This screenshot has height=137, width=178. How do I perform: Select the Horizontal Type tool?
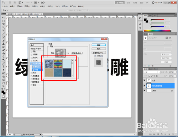[x=4, y=67]
